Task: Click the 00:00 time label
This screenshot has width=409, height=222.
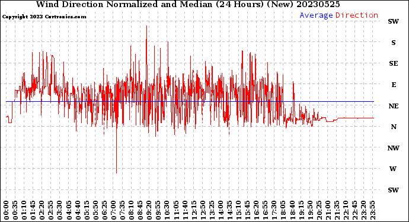Action: tap(7, 210)
